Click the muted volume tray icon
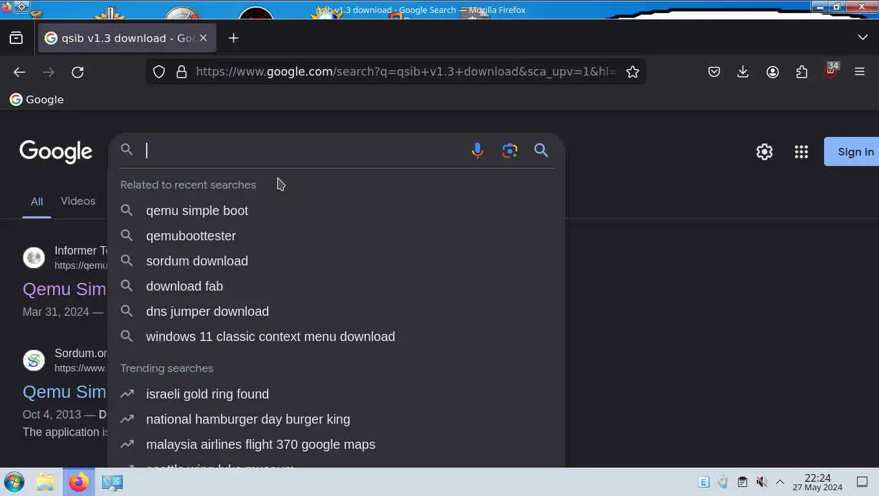 [761, 482]
